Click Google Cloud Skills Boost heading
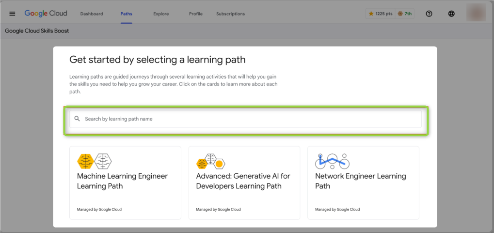The width and height of the screenshot is (494, 233). [37, 31]
